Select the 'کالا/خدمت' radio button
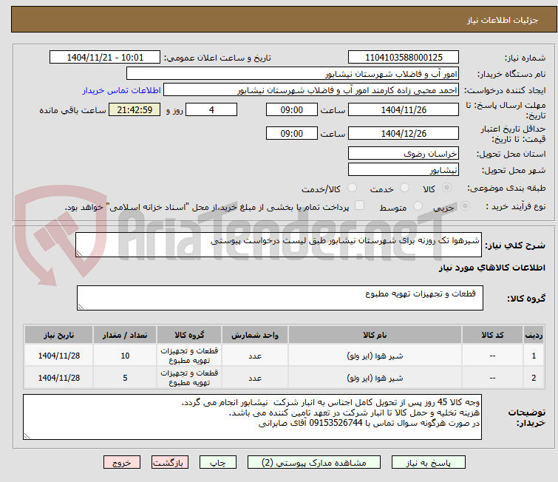Image resolution: width=558 pixels, height=482 pixels. pos(352,188)
